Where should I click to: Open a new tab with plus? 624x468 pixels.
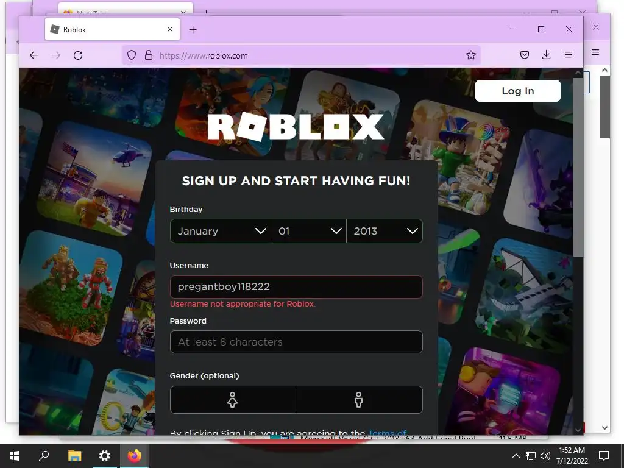(x=193, y=30)
